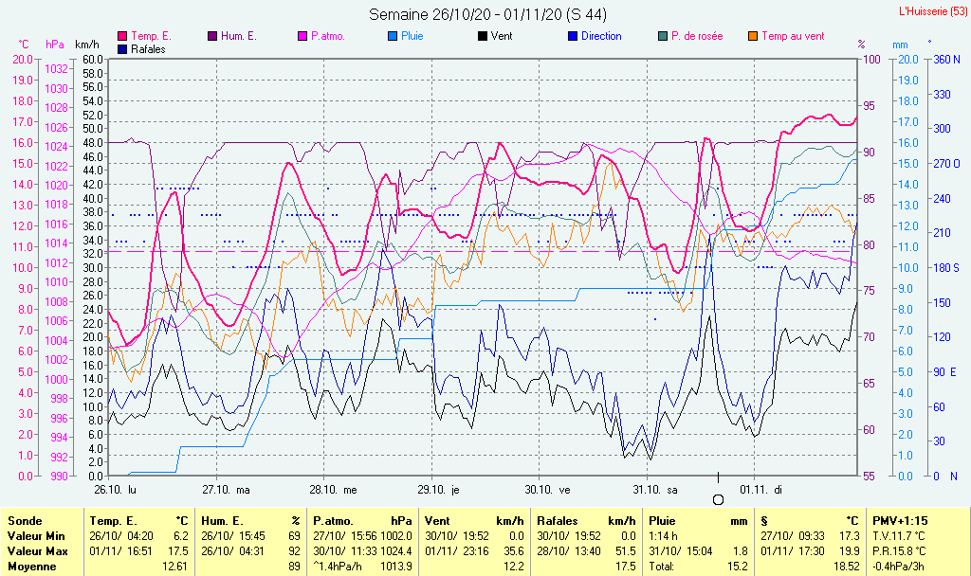Screen dimensions: 971x576
Task: Select the 'Temp au vent' legend label
Action: tap(794, 37)
